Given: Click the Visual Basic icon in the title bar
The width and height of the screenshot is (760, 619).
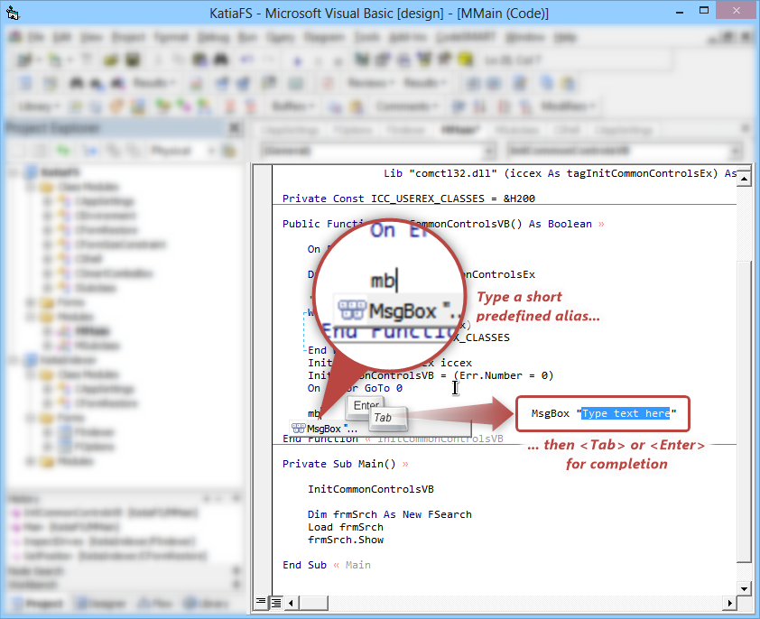Looking at the screenshot, I should click(x=14, y=13).
